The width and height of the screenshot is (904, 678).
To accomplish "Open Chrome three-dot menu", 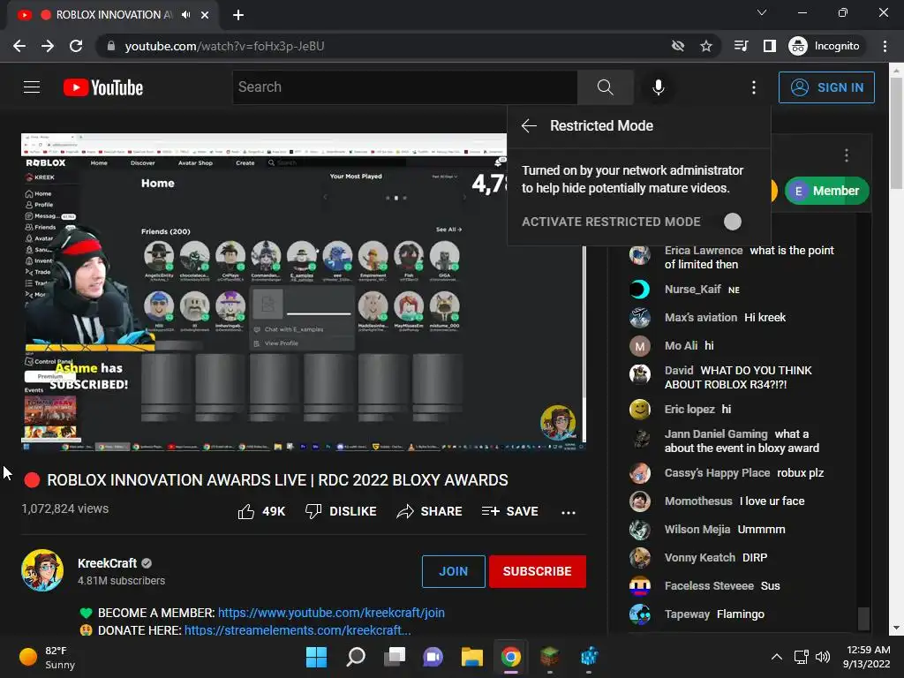I will (x=885, y=46).
